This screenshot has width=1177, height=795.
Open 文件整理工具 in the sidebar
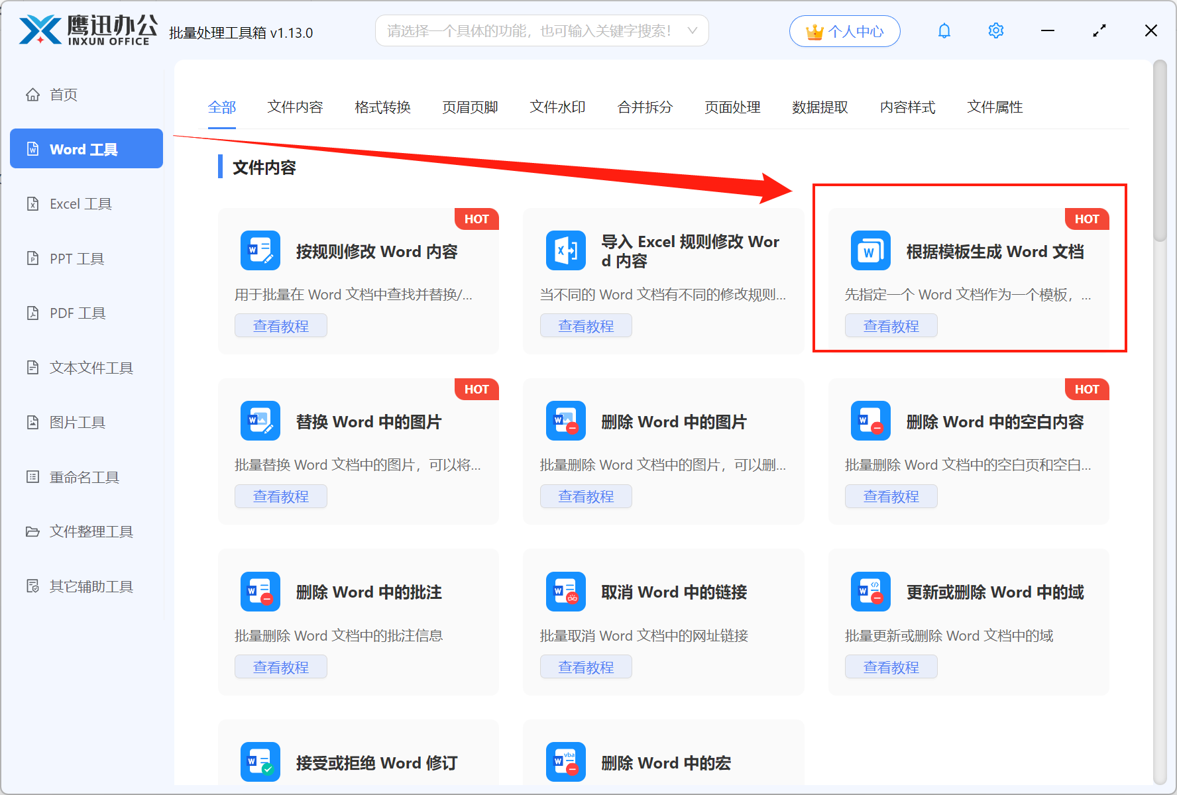(90, 531)
